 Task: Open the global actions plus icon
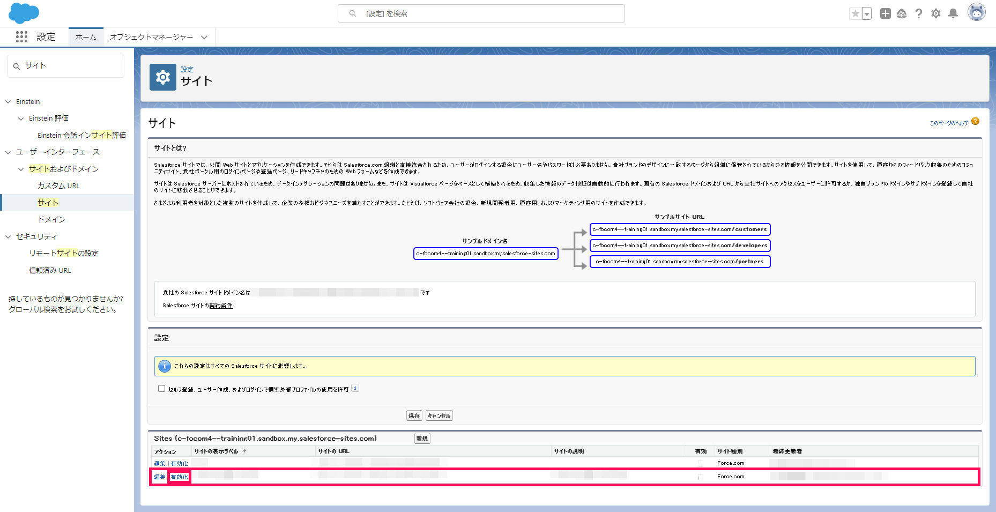886,13
